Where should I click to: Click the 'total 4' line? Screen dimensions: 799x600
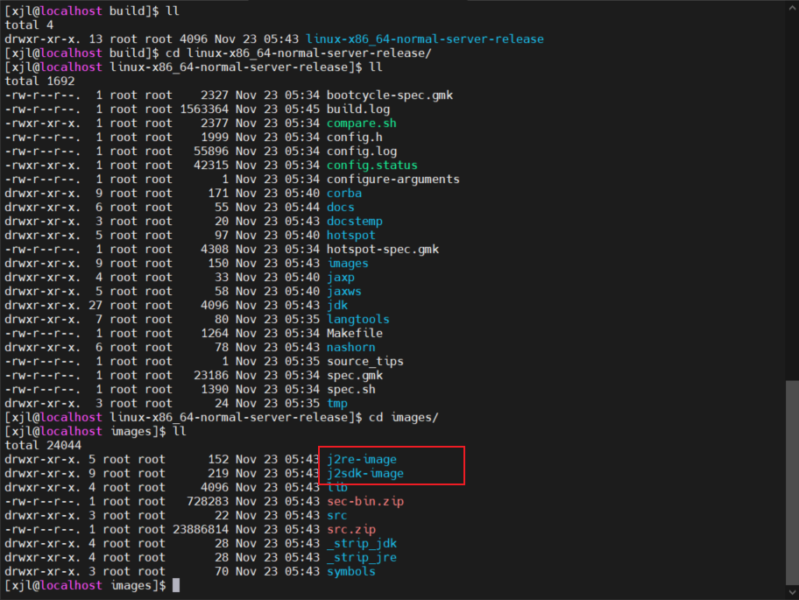click(29, 25)
